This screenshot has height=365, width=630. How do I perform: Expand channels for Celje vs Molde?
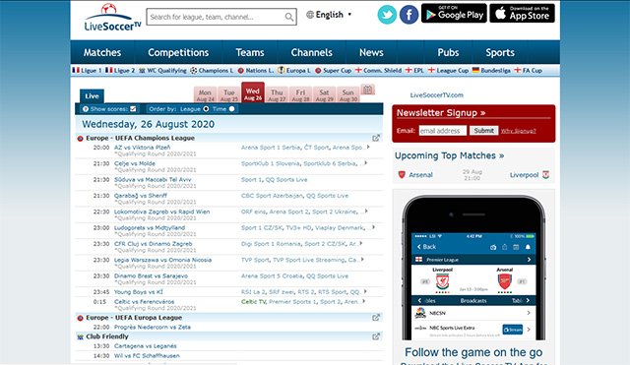(365, 163)
